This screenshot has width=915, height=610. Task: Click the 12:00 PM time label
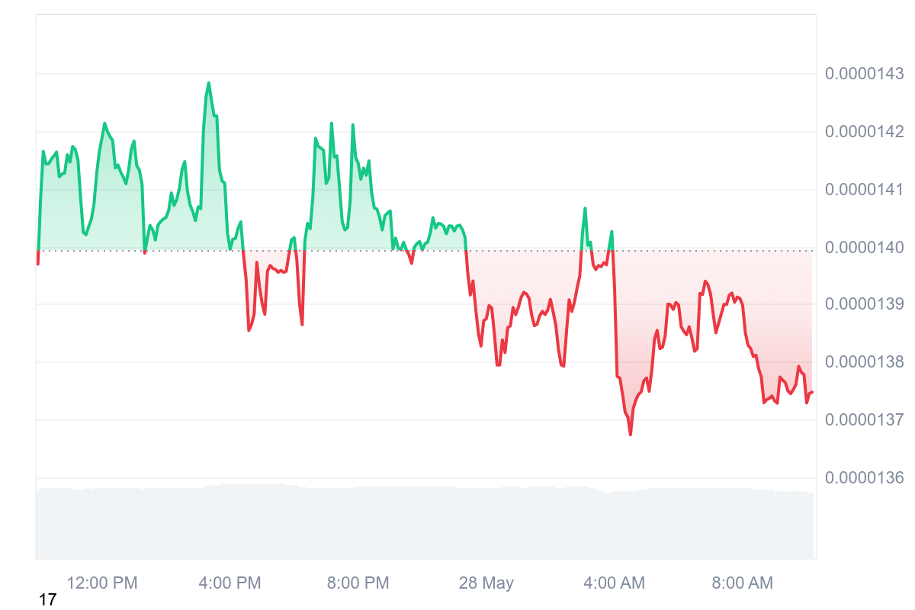(x=102, y=583)
